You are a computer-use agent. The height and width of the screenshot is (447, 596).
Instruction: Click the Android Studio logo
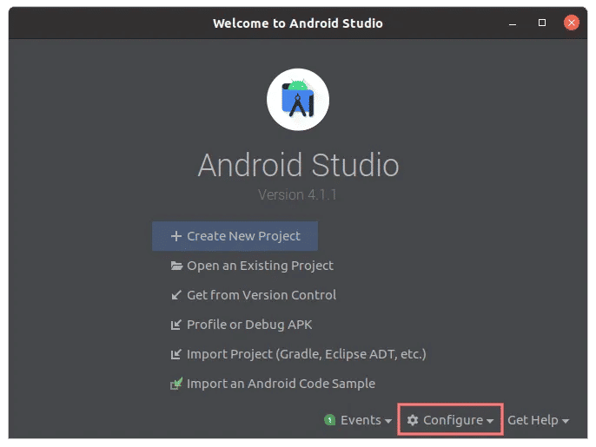pos(298,100)
